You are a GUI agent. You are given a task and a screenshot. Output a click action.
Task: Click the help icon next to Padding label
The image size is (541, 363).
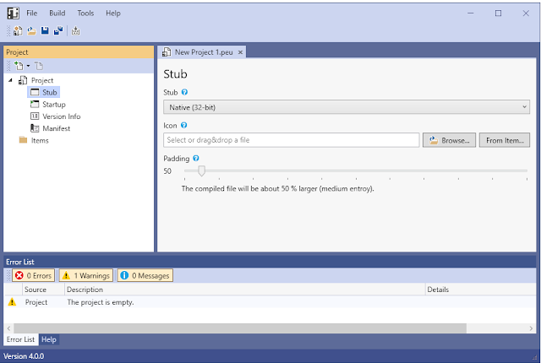pos(196,158)
